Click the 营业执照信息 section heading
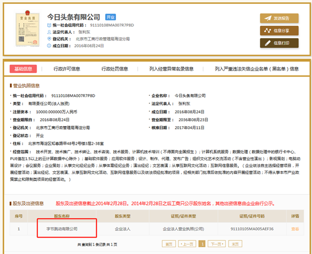The image size is (312, 254). click(x=26, y=86)
